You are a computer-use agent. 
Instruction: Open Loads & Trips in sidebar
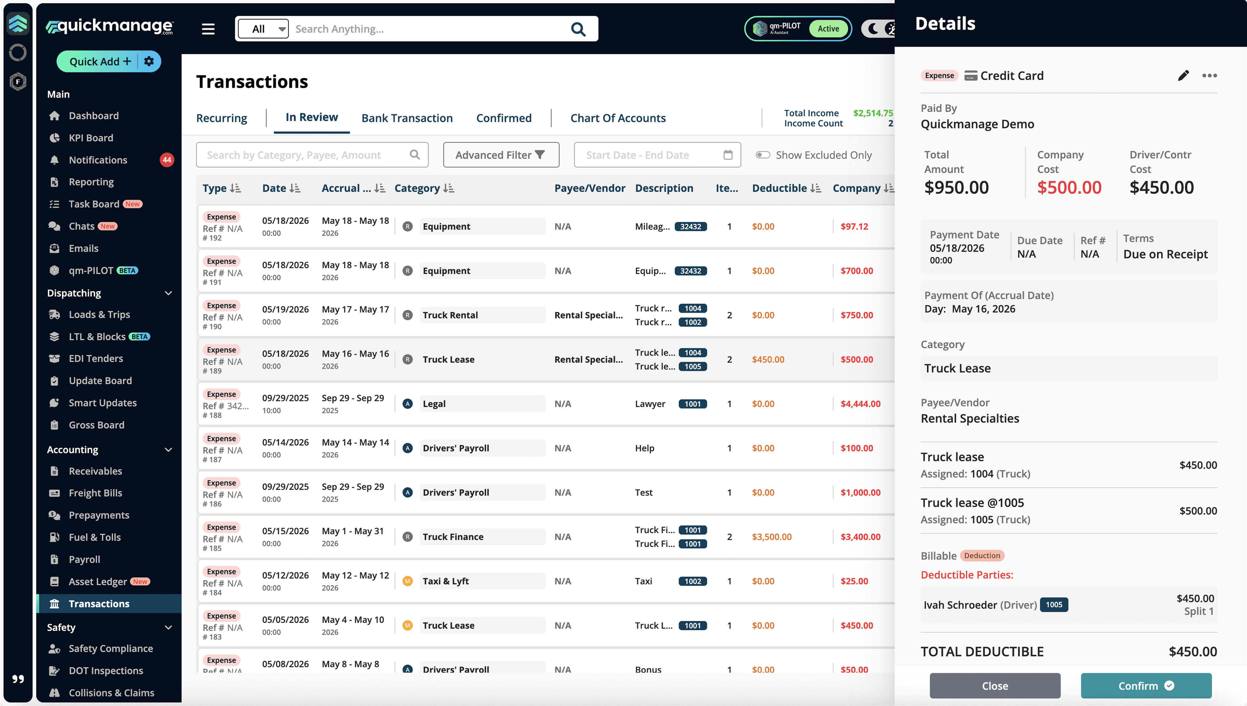coord(99,314)
